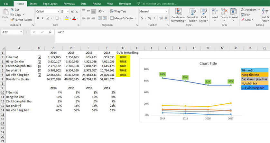
Task: Decrease decimal places
Action: coord(166,18)
